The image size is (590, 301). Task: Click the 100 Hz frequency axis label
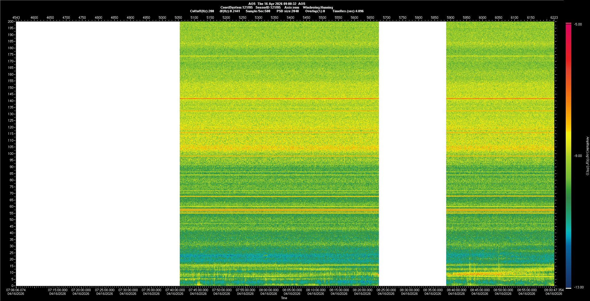click(x=11, y=154)
